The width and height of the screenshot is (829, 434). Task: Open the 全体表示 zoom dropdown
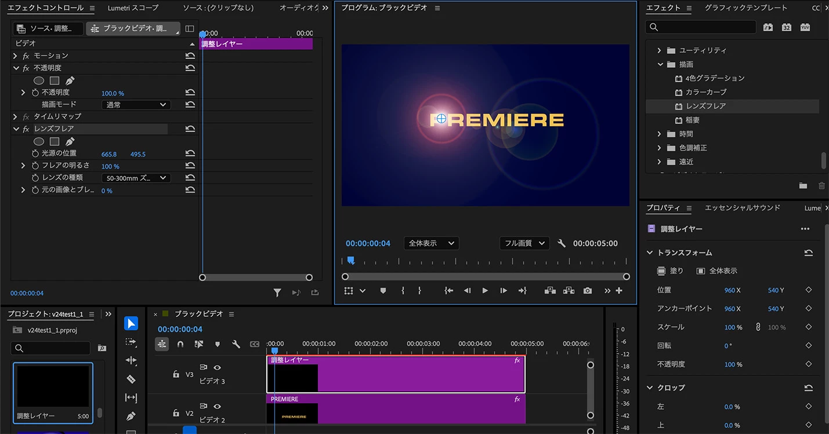point(431,243)
